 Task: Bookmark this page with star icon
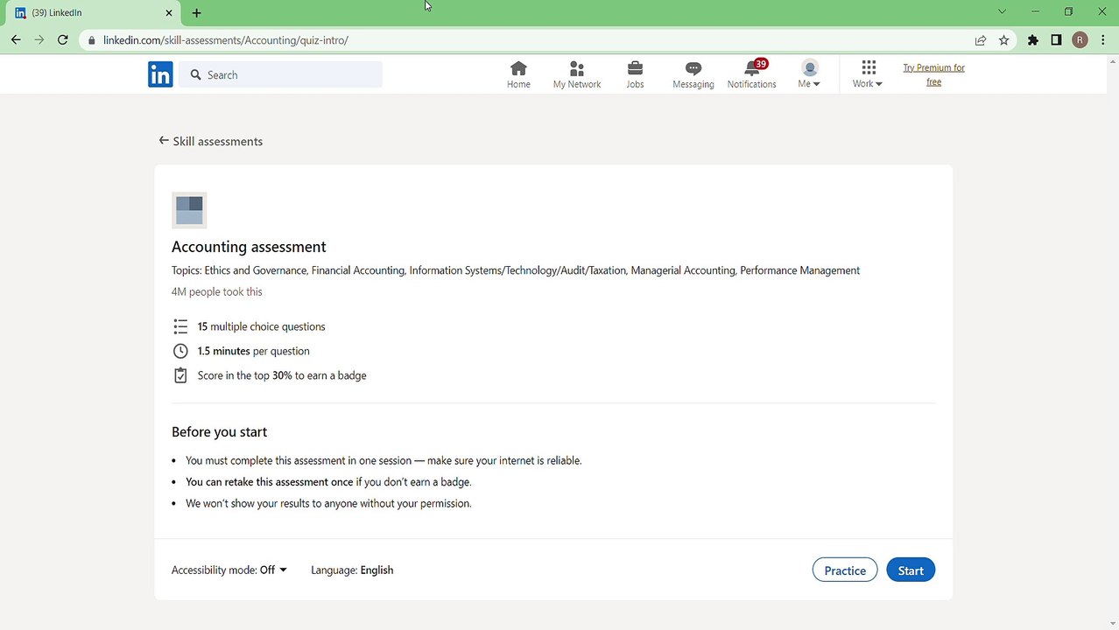(1004, 40)
